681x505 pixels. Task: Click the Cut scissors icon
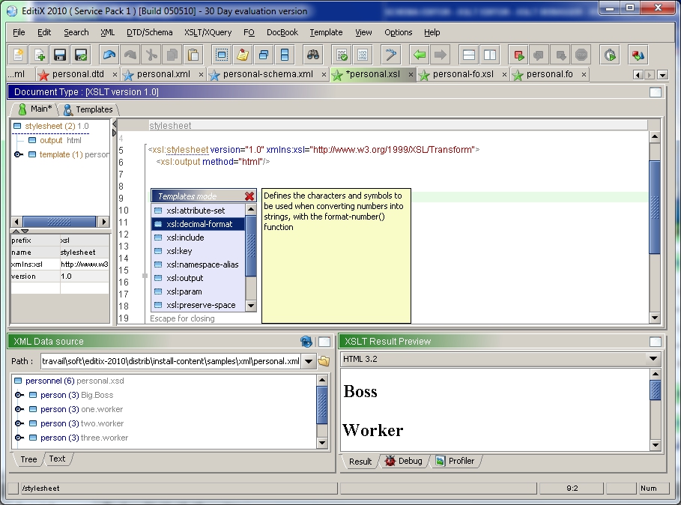(x=151, y=55)
